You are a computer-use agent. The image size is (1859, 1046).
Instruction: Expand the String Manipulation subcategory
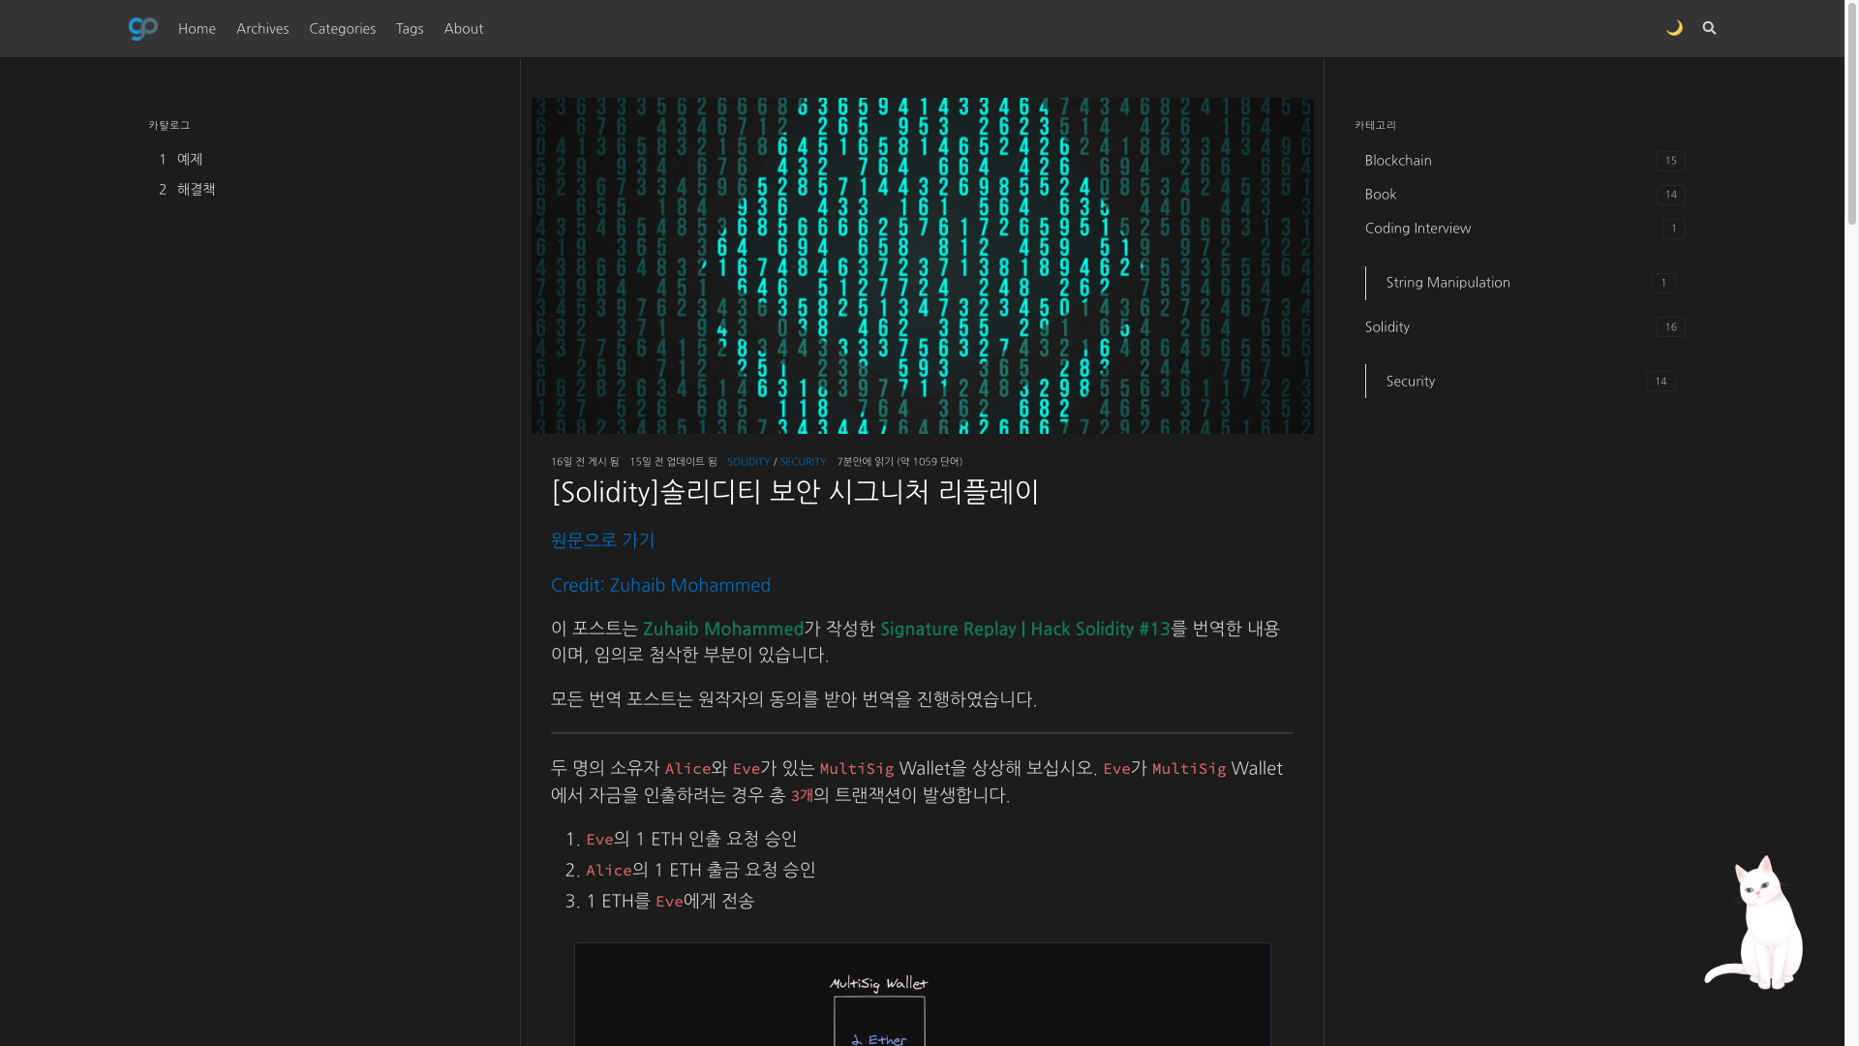(x=1448, y=281)
